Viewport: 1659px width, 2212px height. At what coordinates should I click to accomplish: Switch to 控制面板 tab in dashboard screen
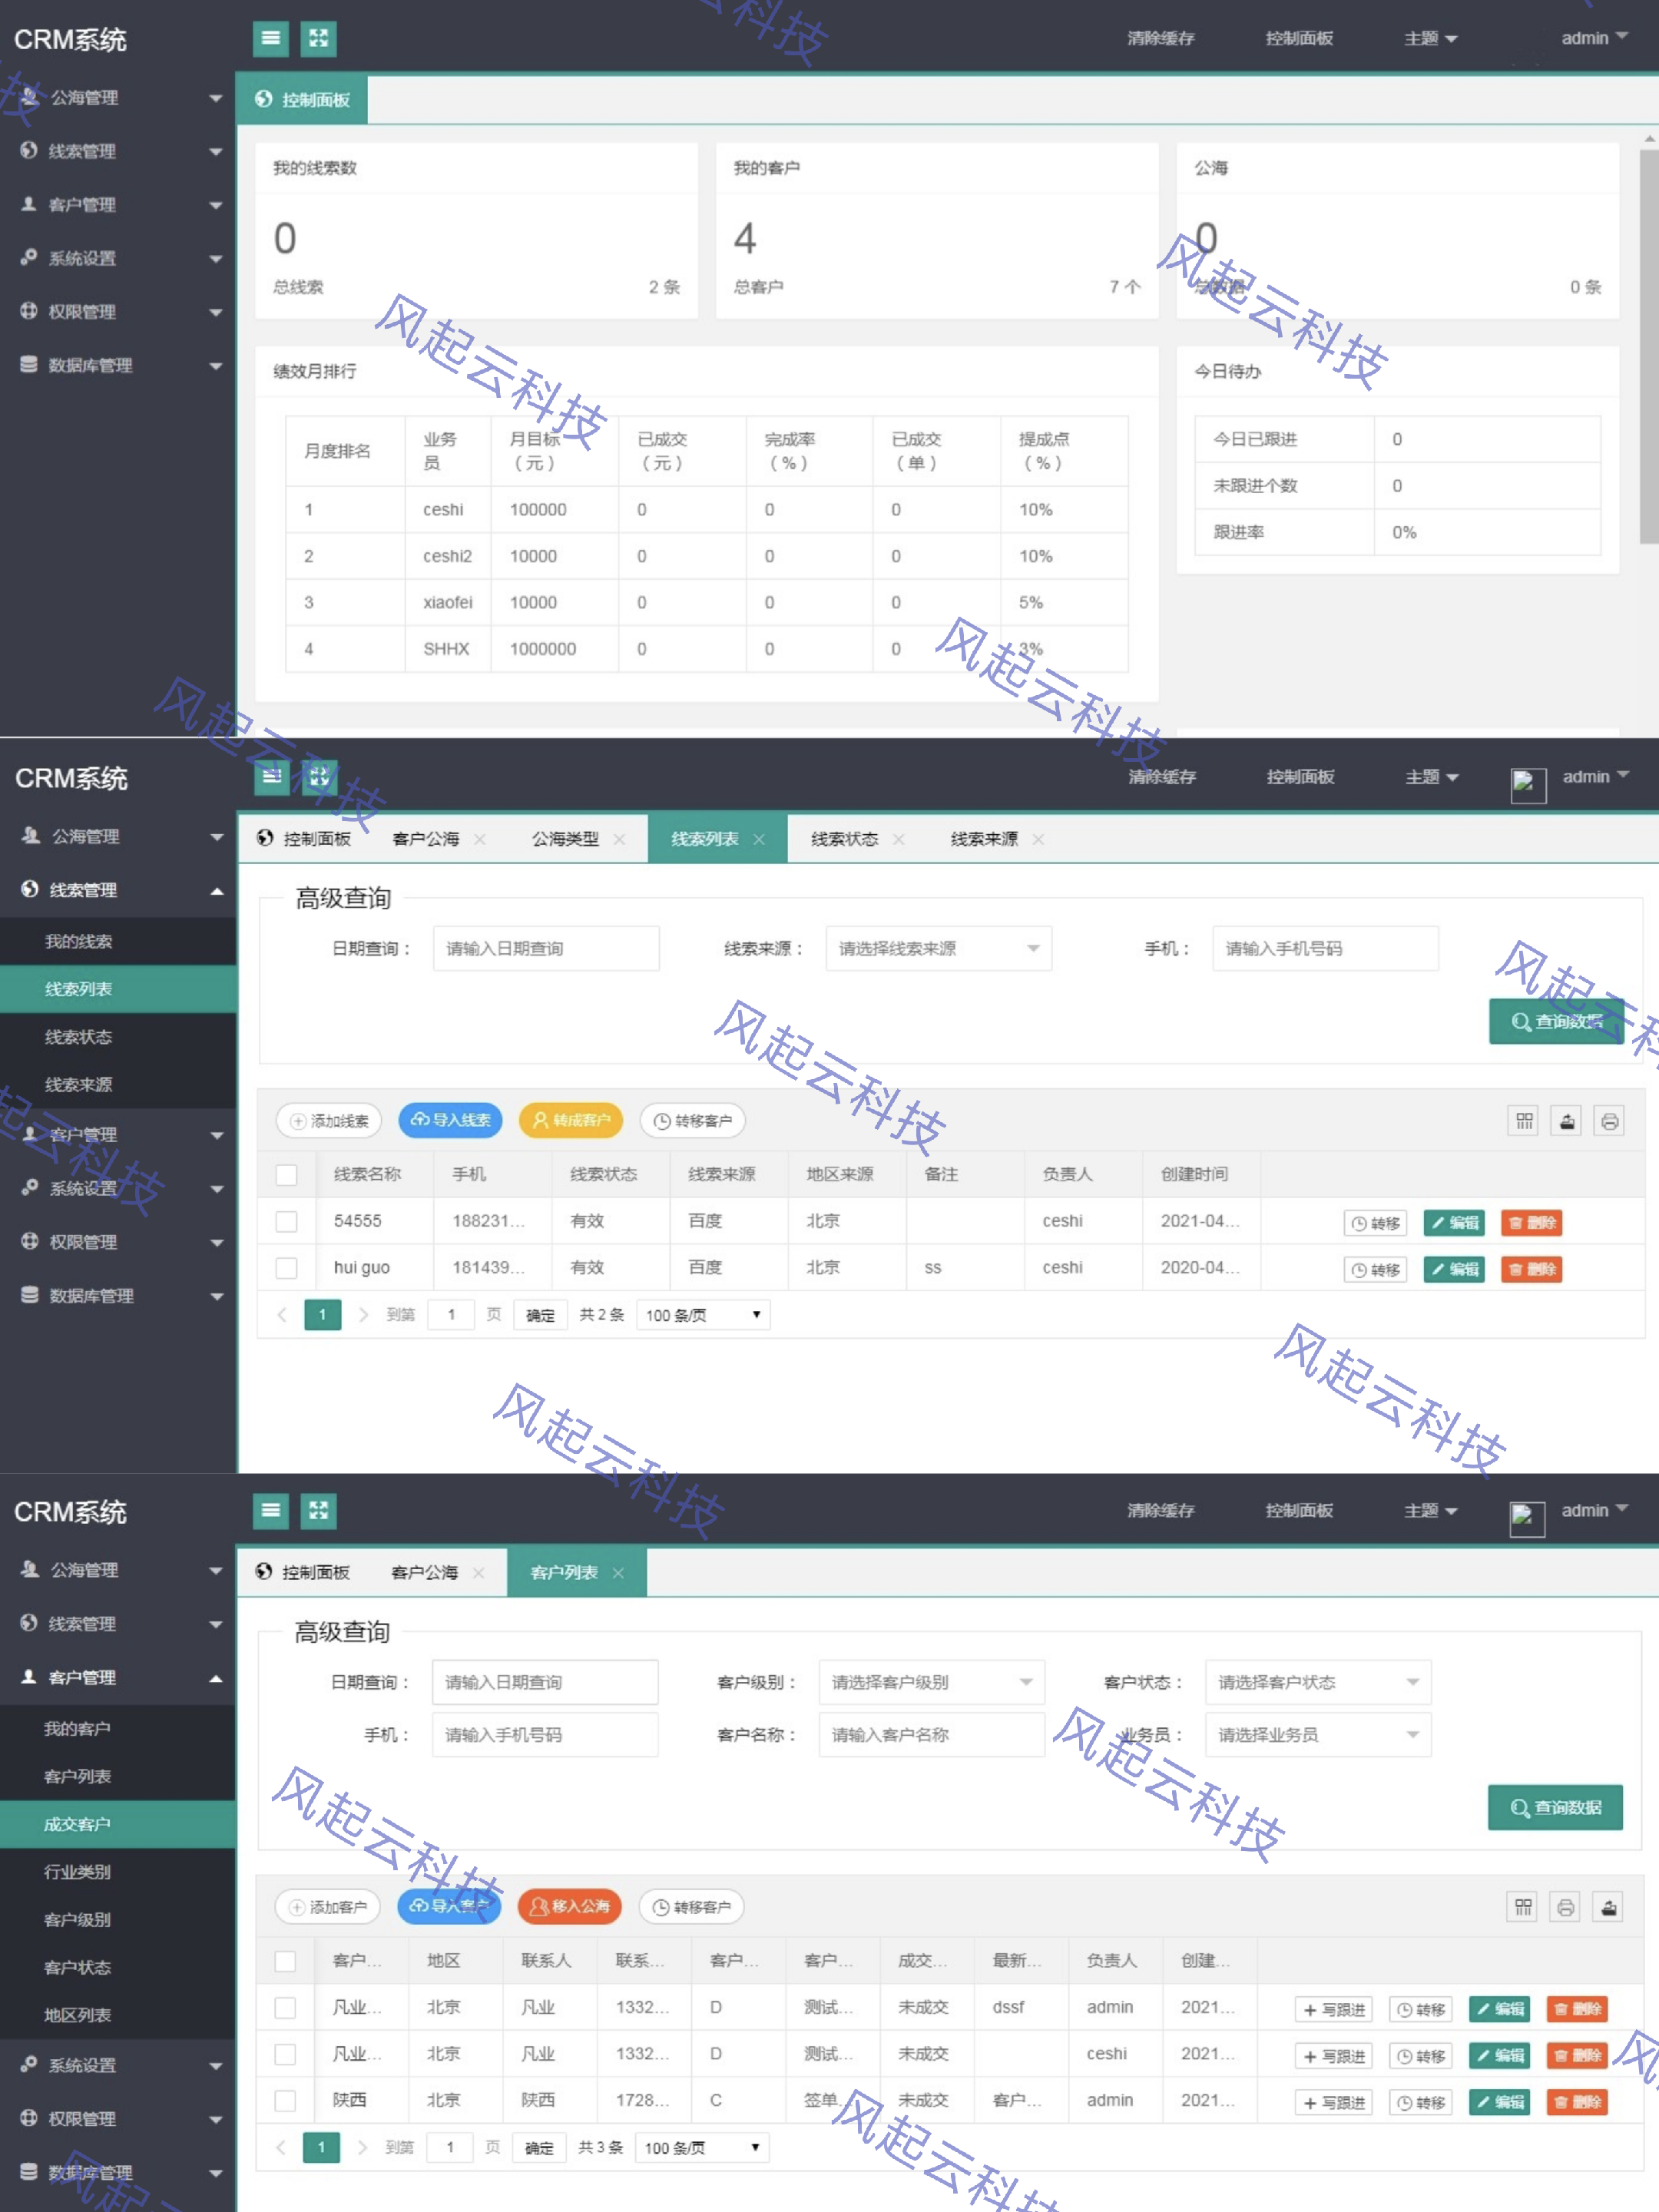(x=303, y=99)
